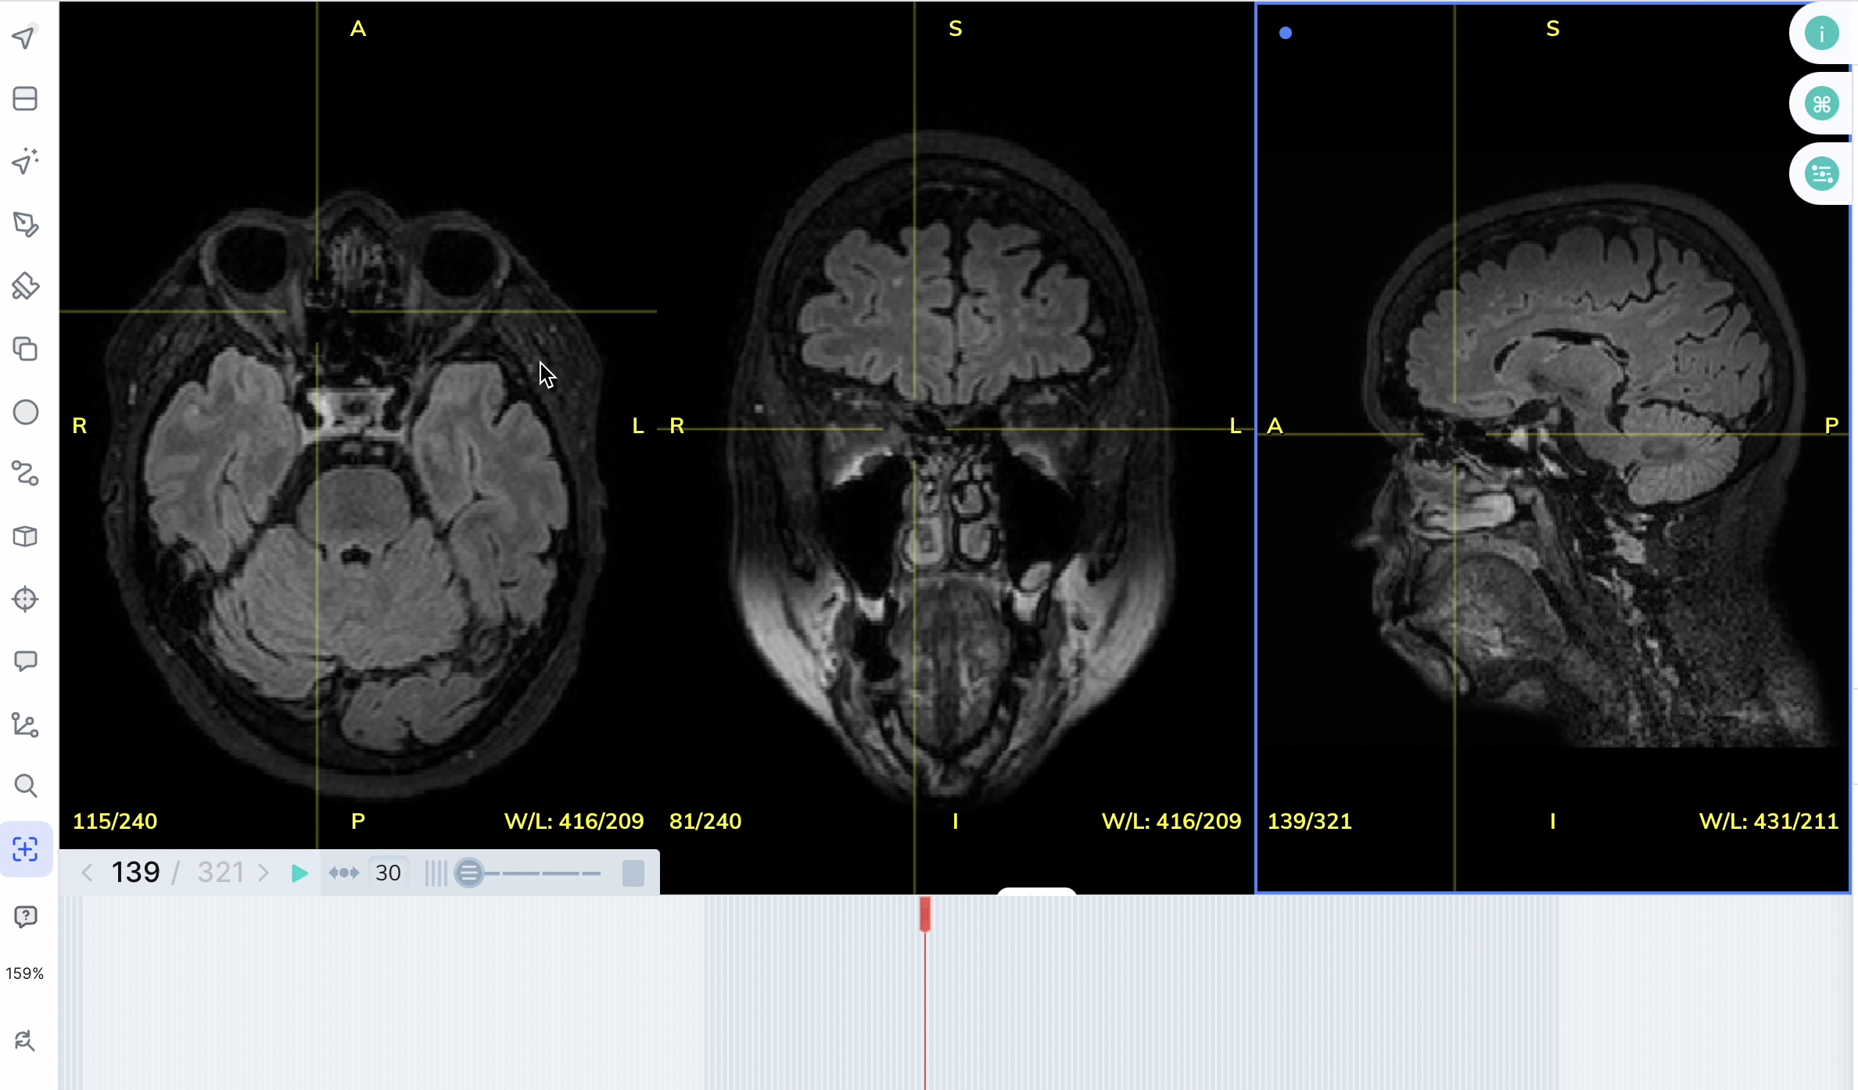1858x1090 pixels.
Task: Open image adjustment settings button
Action: pos(1821,174)
